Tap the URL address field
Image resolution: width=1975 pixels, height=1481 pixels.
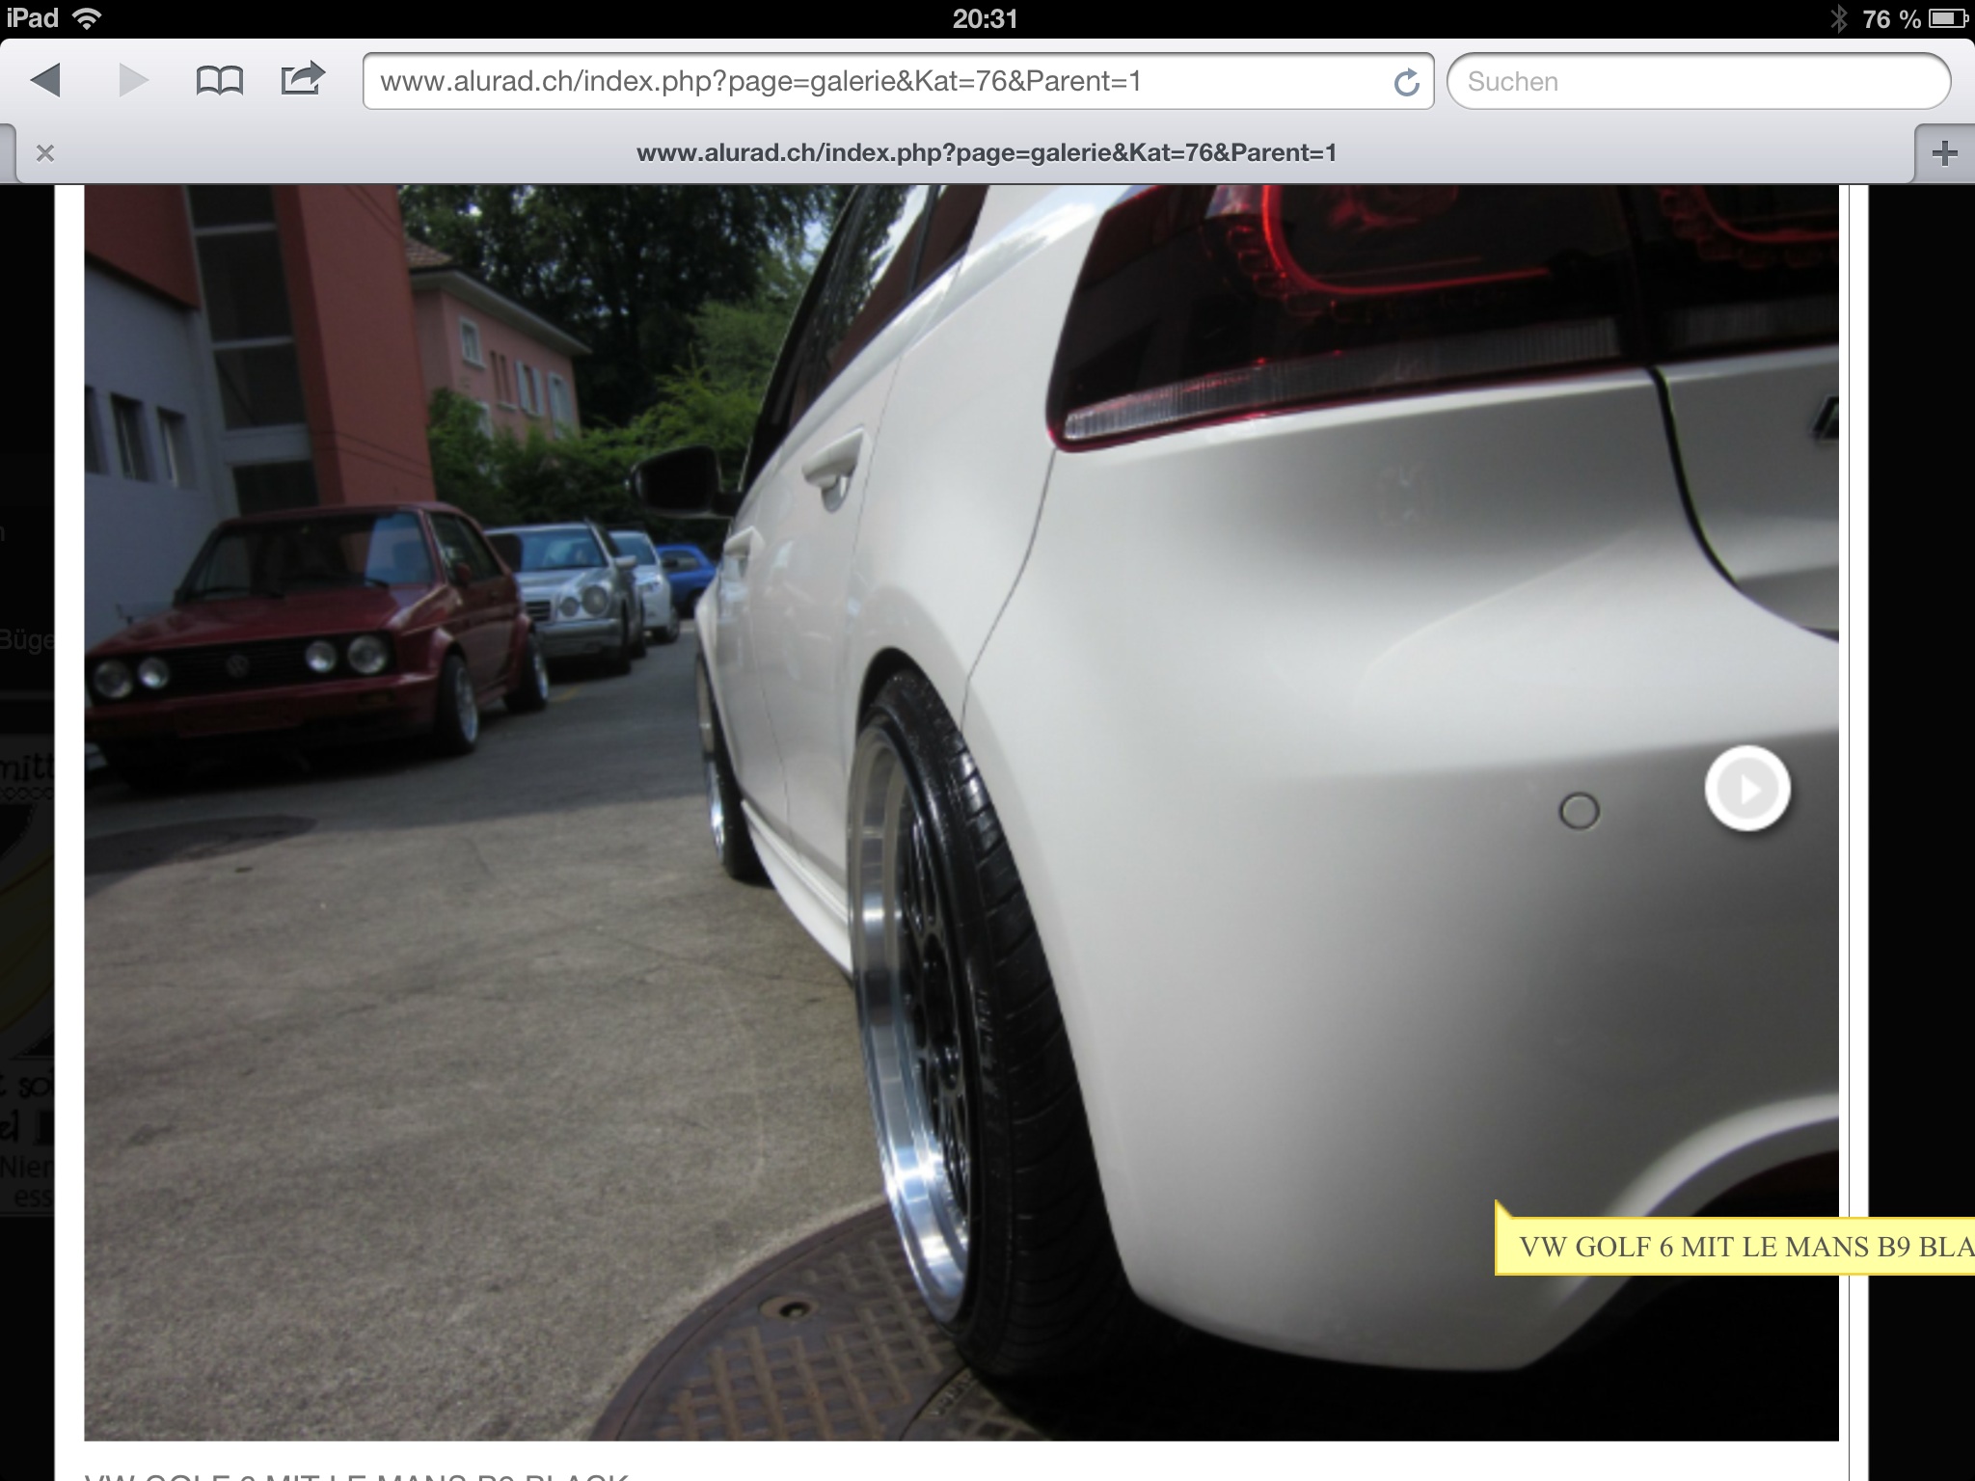(868, 81)
